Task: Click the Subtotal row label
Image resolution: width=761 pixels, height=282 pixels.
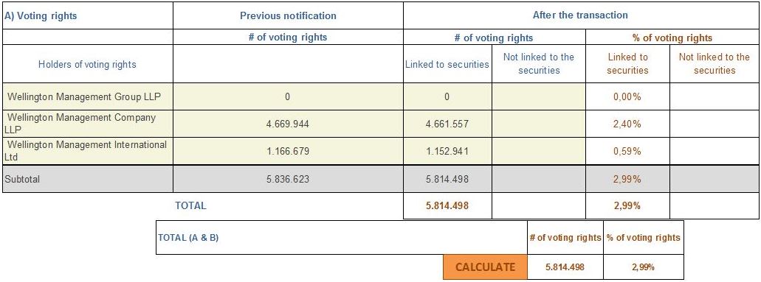Action: [x=88, y=179]
